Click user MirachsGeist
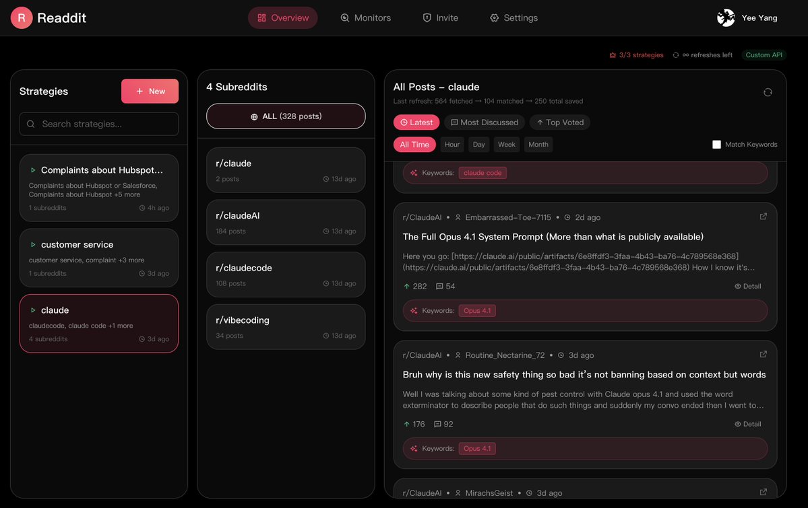 (x=489, y=493)
